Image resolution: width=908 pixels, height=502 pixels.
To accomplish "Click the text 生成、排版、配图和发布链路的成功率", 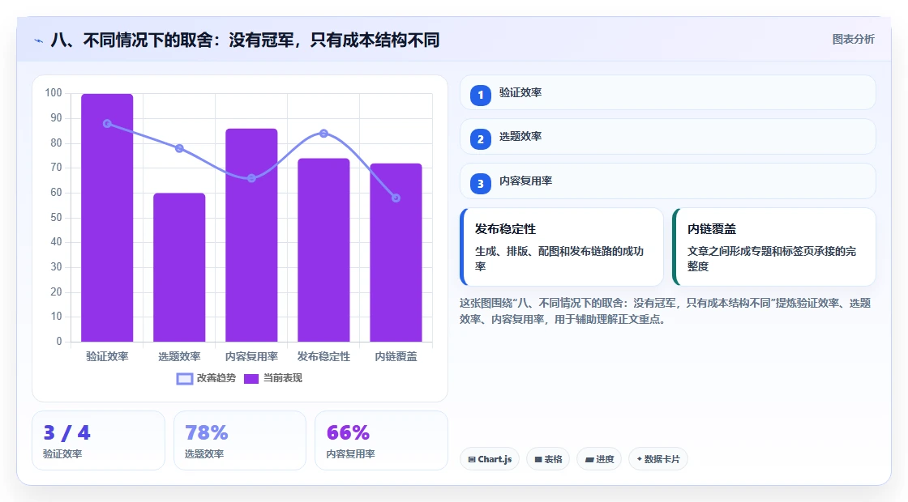I will pos(559,258).
